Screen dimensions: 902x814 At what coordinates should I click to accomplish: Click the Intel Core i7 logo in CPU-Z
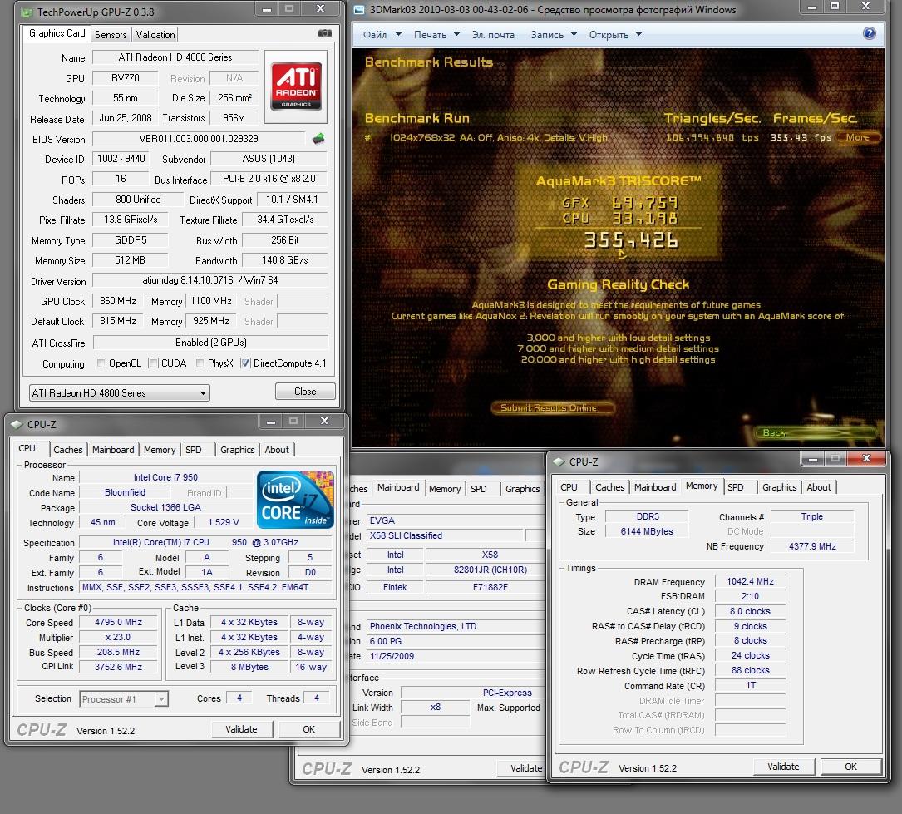296,500
